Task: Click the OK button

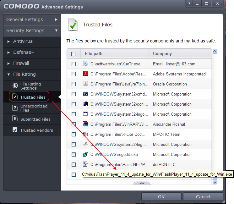Action: tap(161, 197)
